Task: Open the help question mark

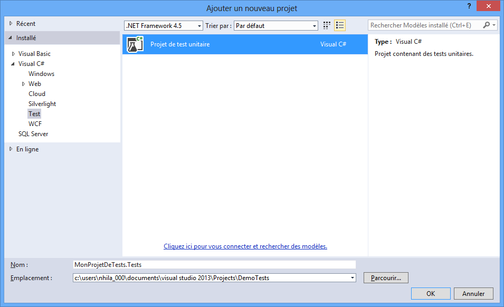Action: (x=469, y=6)
